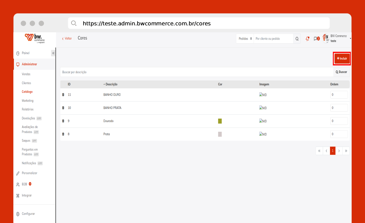Delete the BANHO PRATA color row
The height and width of the screenshot is (223, 365).
click(x=63, y=108)
